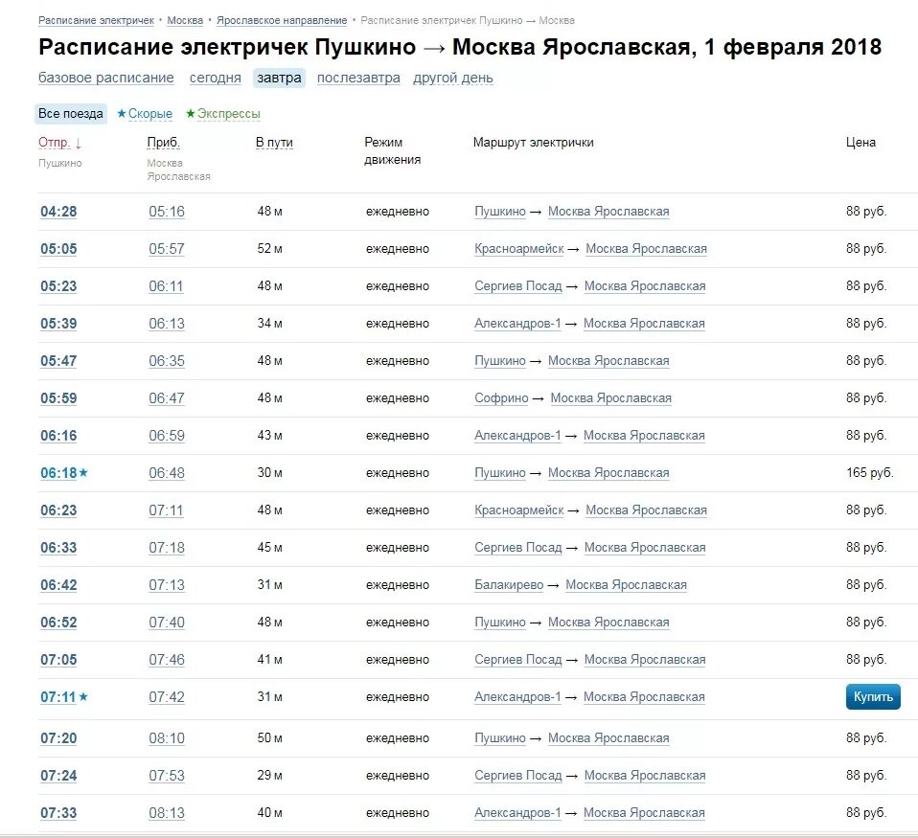Viewport: 918px width, 838px height.
Task: Open Москва Ярославская in 04:28 row
Action: pos(608,212)
